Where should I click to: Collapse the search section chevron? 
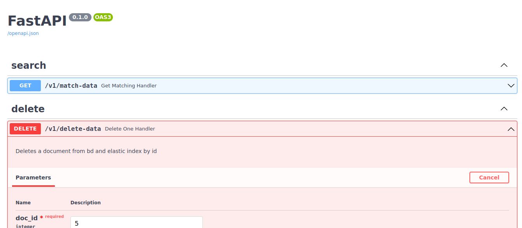coord(504,65)
